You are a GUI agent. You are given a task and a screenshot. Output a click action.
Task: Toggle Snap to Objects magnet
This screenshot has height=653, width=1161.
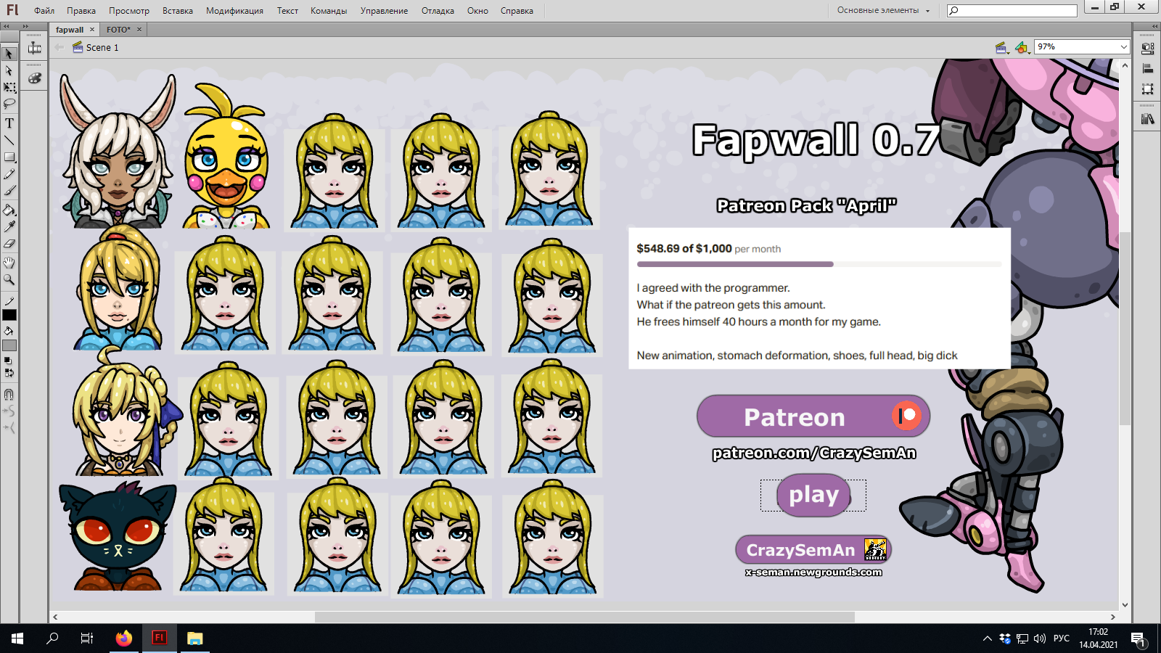point(9,395)
